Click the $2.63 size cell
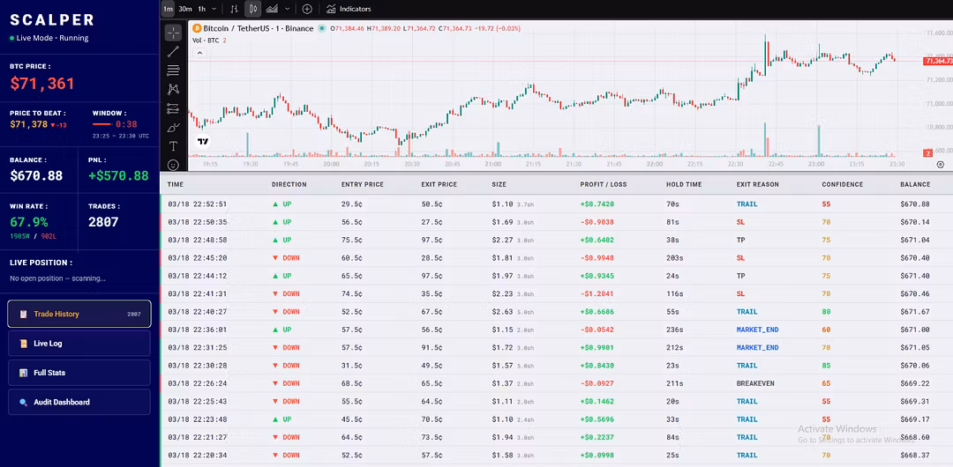This screenshot has width=953, height=467. click(502, 312)
